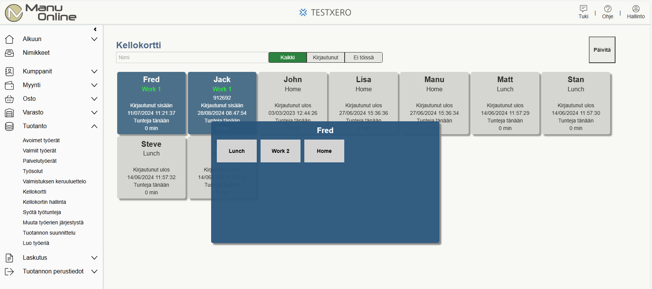Click the Varasto warehouse icon
This screenshot has width=652, height=289.
click(x=10, y=113)
